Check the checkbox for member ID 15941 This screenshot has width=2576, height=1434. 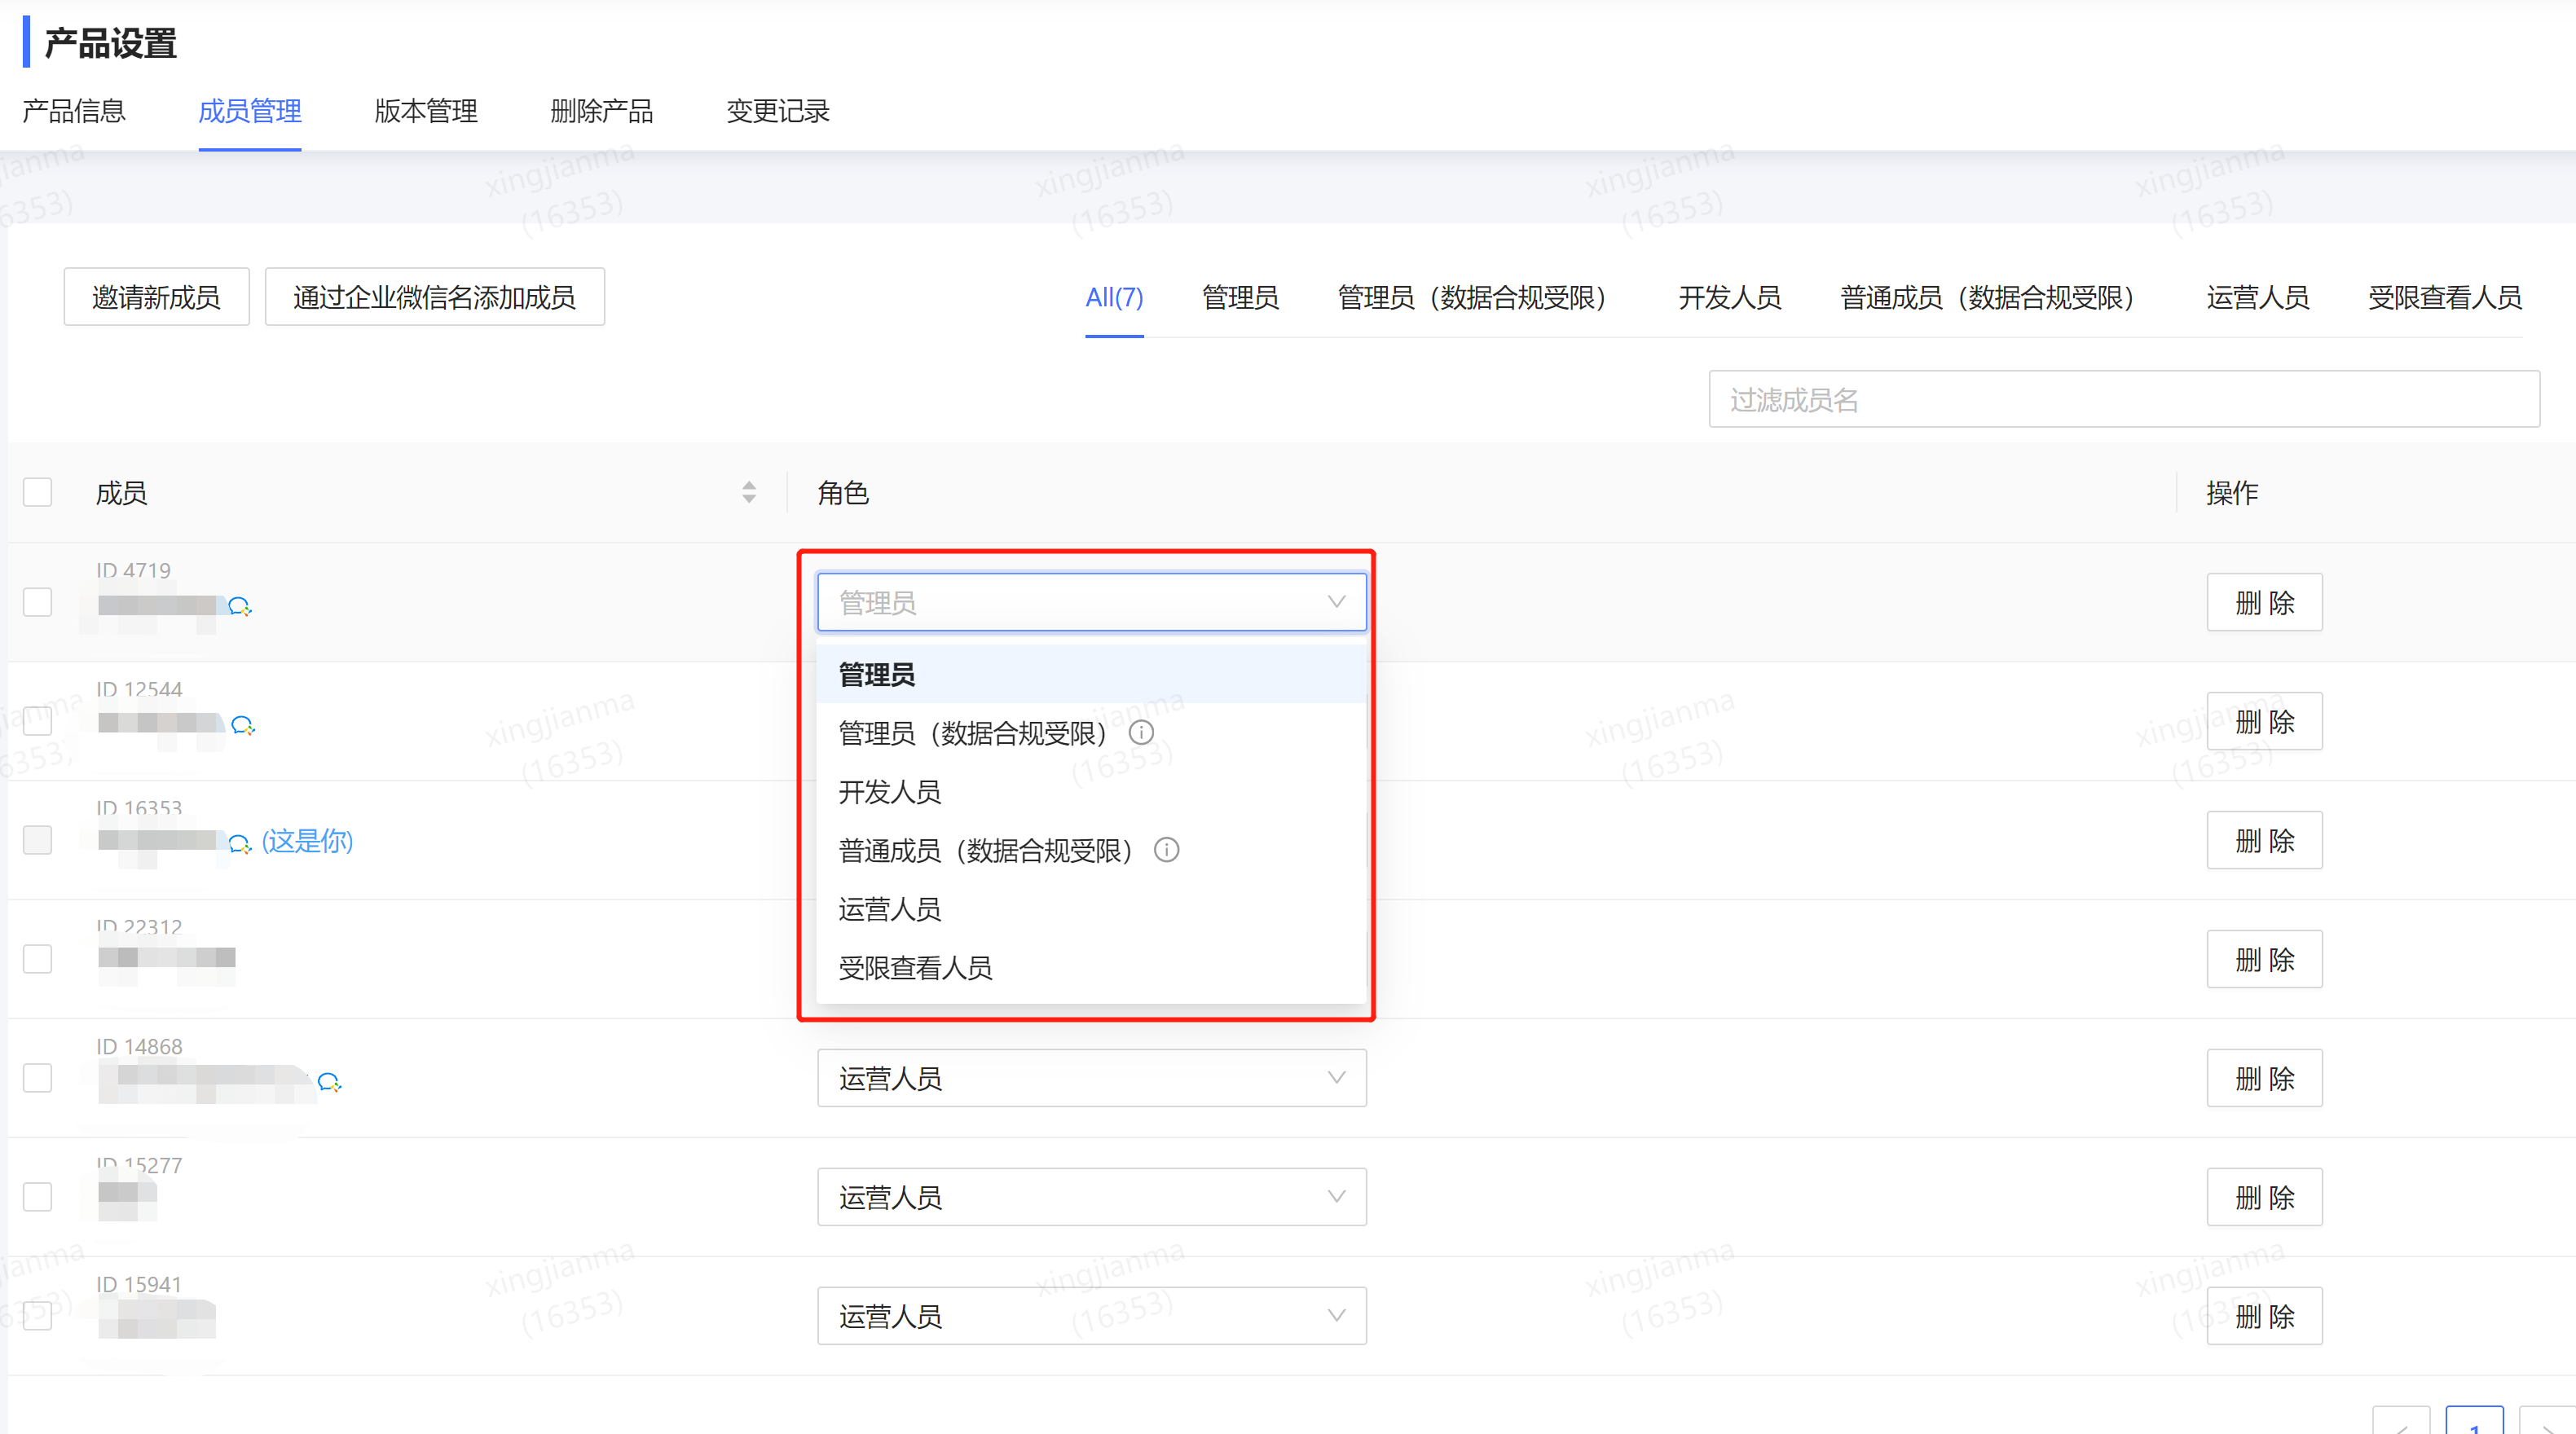click(38, 1316)
